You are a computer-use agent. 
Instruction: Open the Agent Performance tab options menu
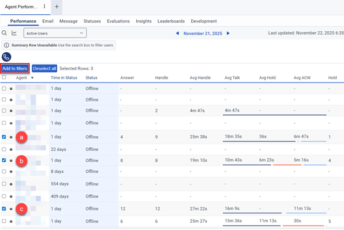coord(45,7)
